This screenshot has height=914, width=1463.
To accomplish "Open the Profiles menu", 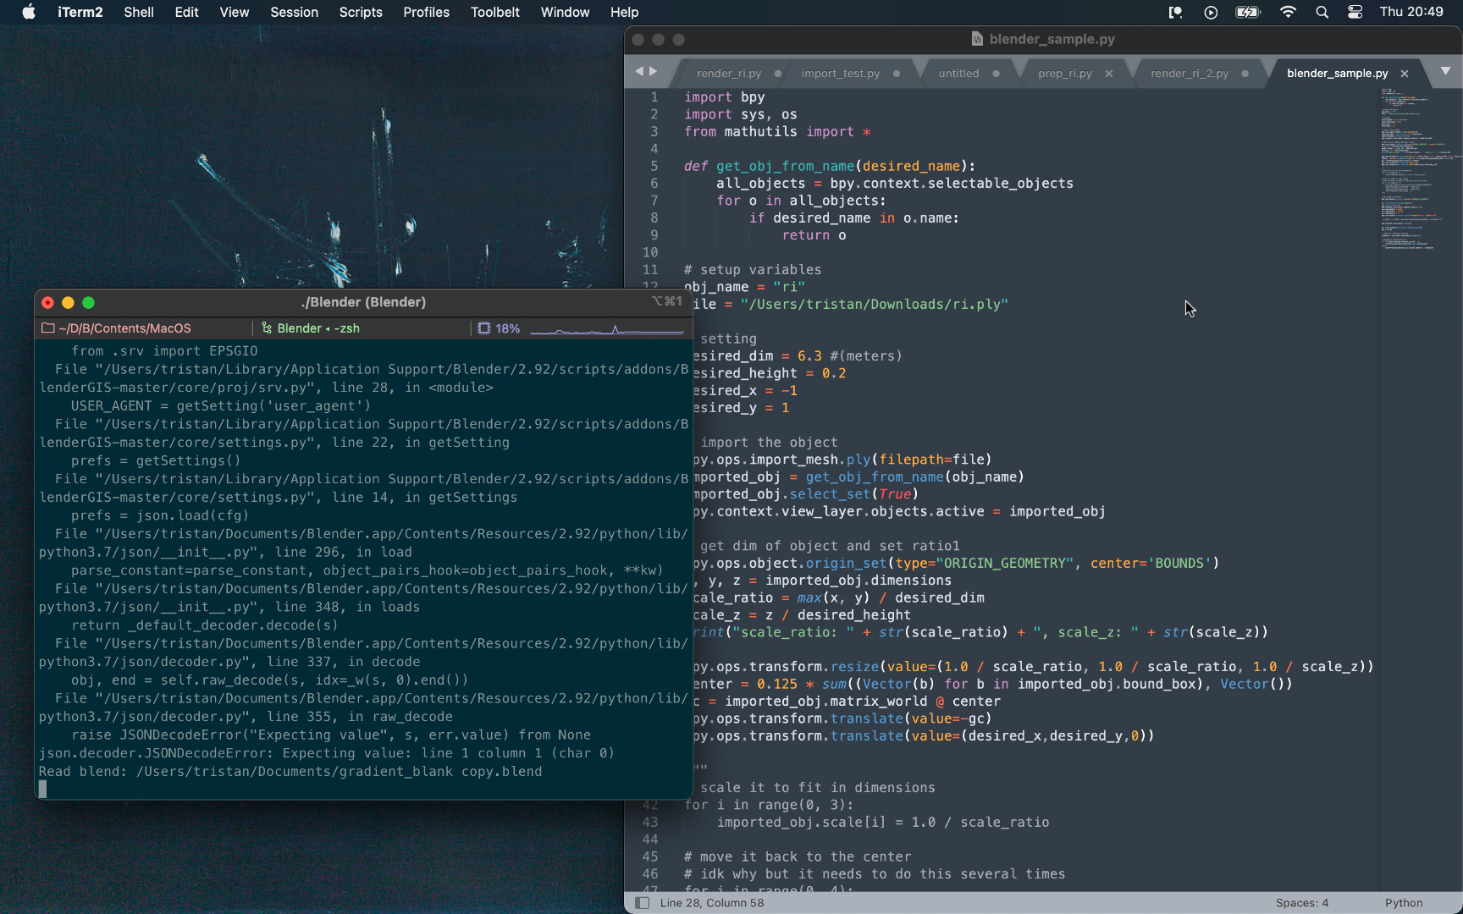I will coord(426,12).
